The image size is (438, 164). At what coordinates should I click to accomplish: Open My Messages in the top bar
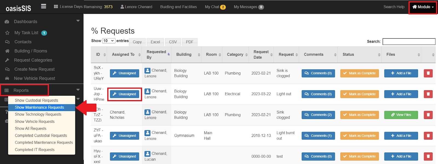246,7
